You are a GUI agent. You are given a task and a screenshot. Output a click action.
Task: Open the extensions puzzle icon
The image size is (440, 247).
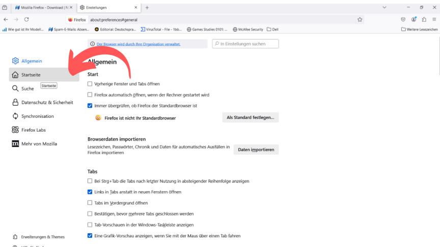click(424, 20)
